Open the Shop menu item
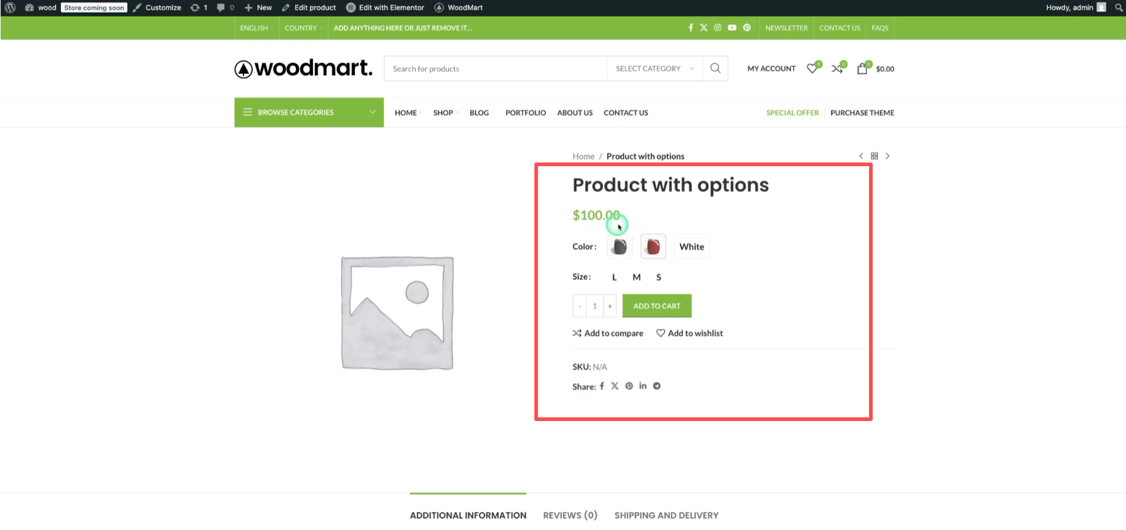The image size is (1126, 530). [444, 113]
